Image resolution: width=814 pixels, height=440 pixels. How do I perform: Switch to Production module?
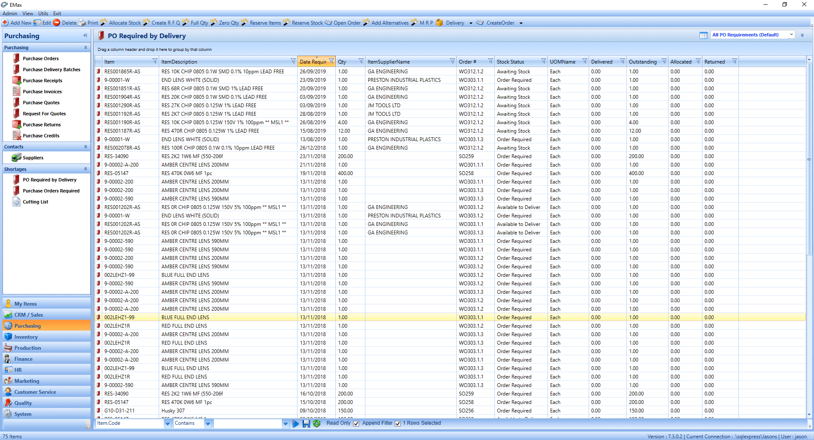click(47, 348)
